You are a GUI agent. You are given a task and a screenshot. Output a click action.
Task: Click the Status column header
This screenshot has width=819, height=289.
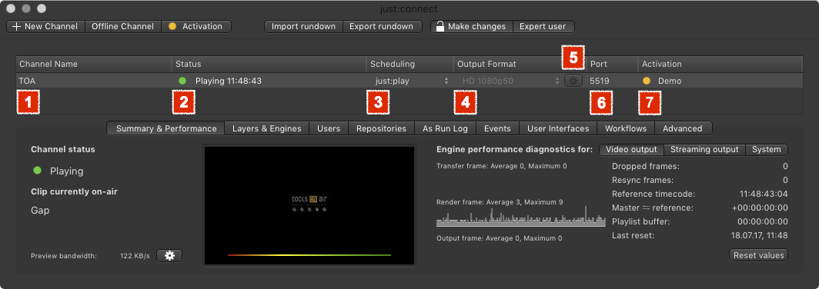tap(269, 64)
